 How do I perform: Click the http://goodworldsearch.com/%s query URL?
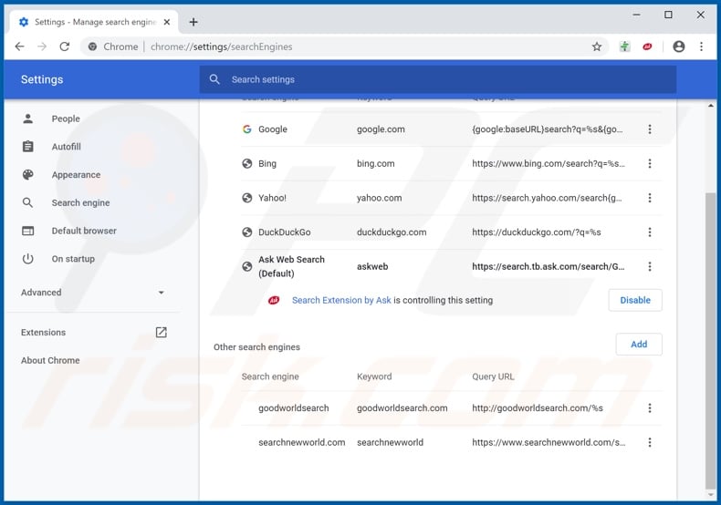[538, 407]
